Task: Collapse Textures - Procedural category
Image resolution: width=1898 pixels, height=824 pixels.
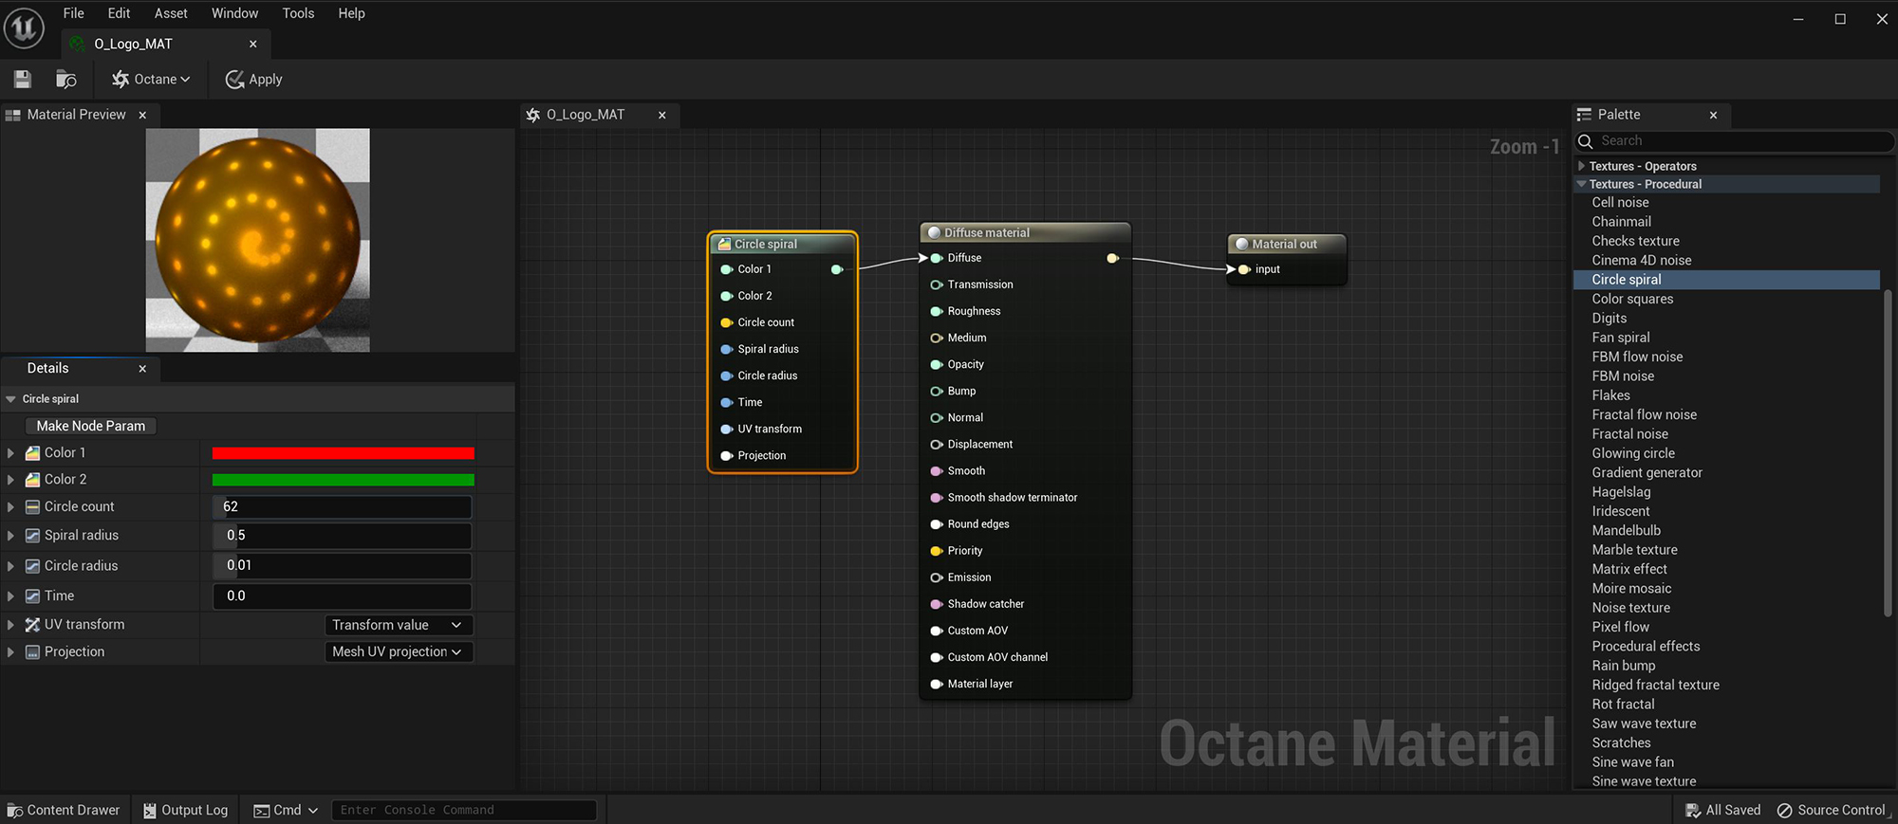Action: coord(1581,184)
